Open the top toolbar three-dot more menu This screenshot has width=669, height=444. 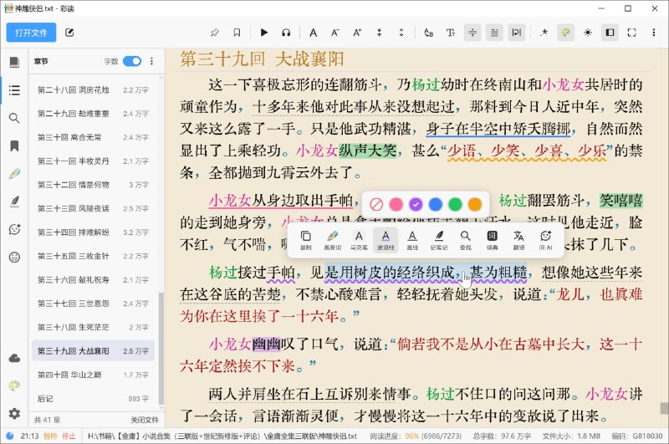click(x=654, y=33)
